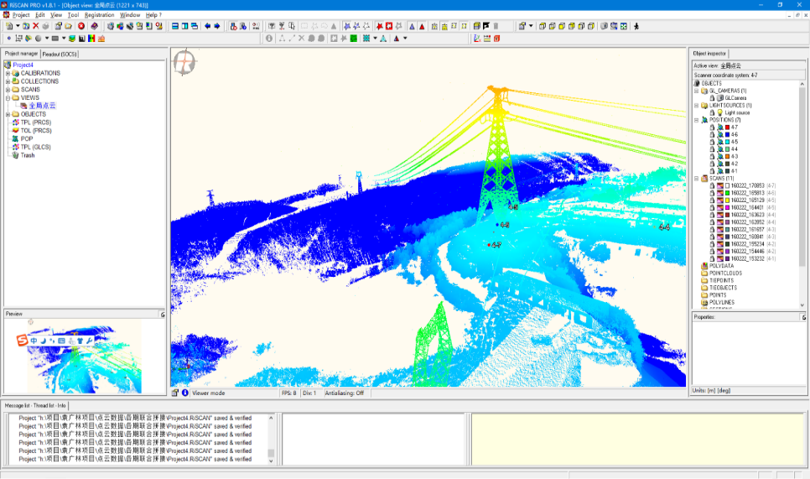Toggle lock icon for position 4-7

click(712, 127)
